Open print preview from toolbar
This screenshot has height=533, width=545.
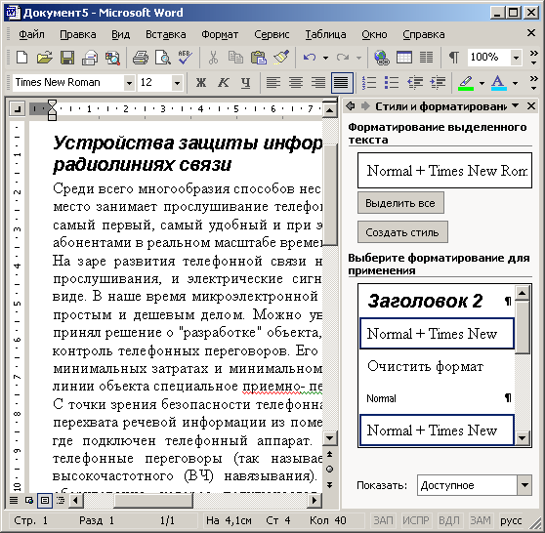(163, 58)
